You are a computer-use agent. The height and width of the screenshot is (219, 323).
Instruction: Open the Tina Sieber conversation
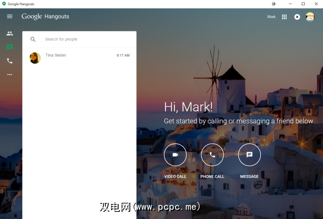(x=79, y=58)
